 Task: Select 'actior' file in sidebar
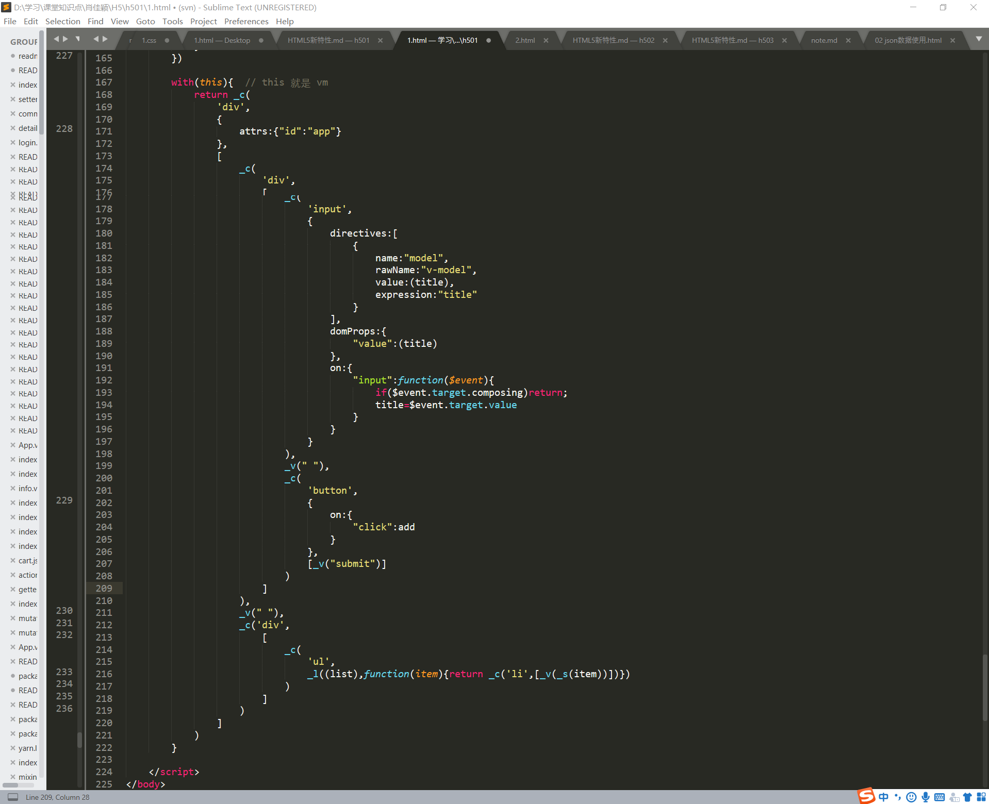click(28, 575)
